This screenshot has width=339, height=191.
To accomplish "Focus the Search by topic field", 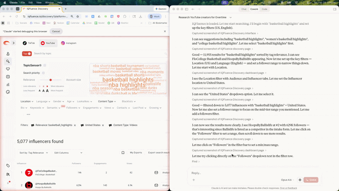I will [x=100, y=53].
